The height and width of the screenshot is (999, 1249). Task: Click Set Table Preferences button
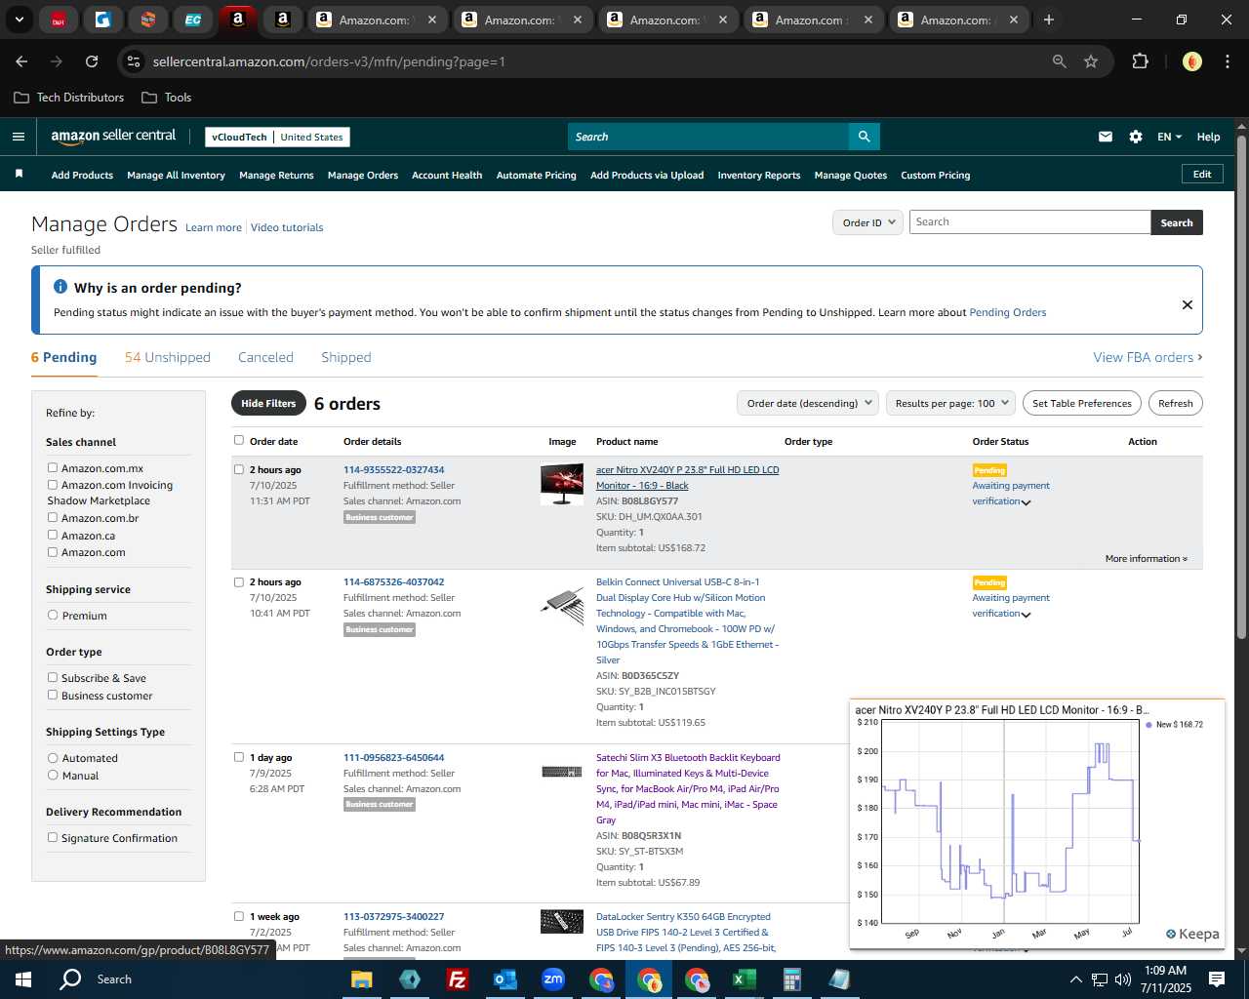coord(1082,403)
